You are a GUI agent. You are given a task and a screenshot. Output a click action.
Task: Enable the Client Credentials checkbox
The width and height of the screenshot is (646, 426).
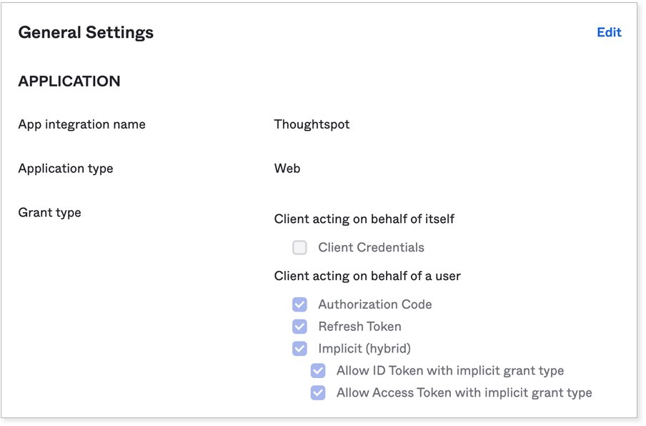(299, 247)
